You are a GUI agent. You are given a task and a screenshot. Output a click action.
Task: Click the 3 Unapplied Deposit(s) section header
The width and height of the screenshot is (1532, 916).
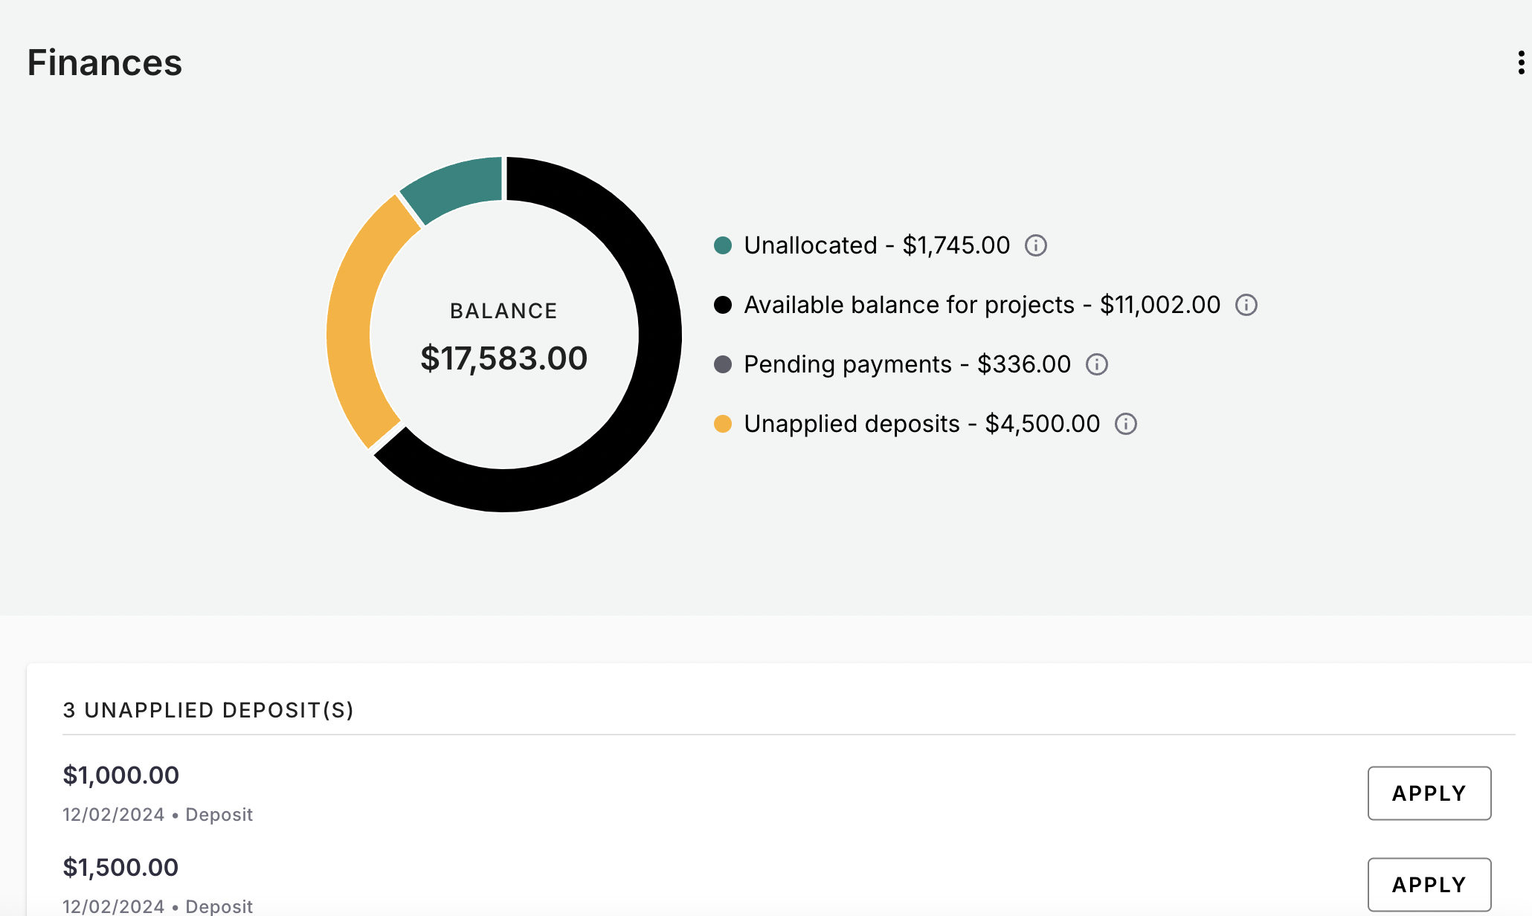click(x=208, y=710)
